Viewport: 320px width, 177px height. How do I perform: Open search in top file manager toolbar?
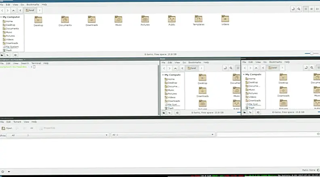[x=299, y=9]
